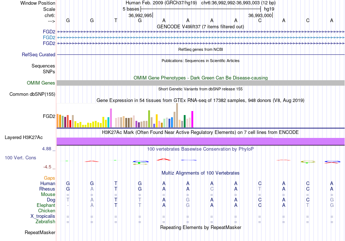Click the 5 bases scale bar label
Viewport: 345px width, 241px height.
[131, 9]
